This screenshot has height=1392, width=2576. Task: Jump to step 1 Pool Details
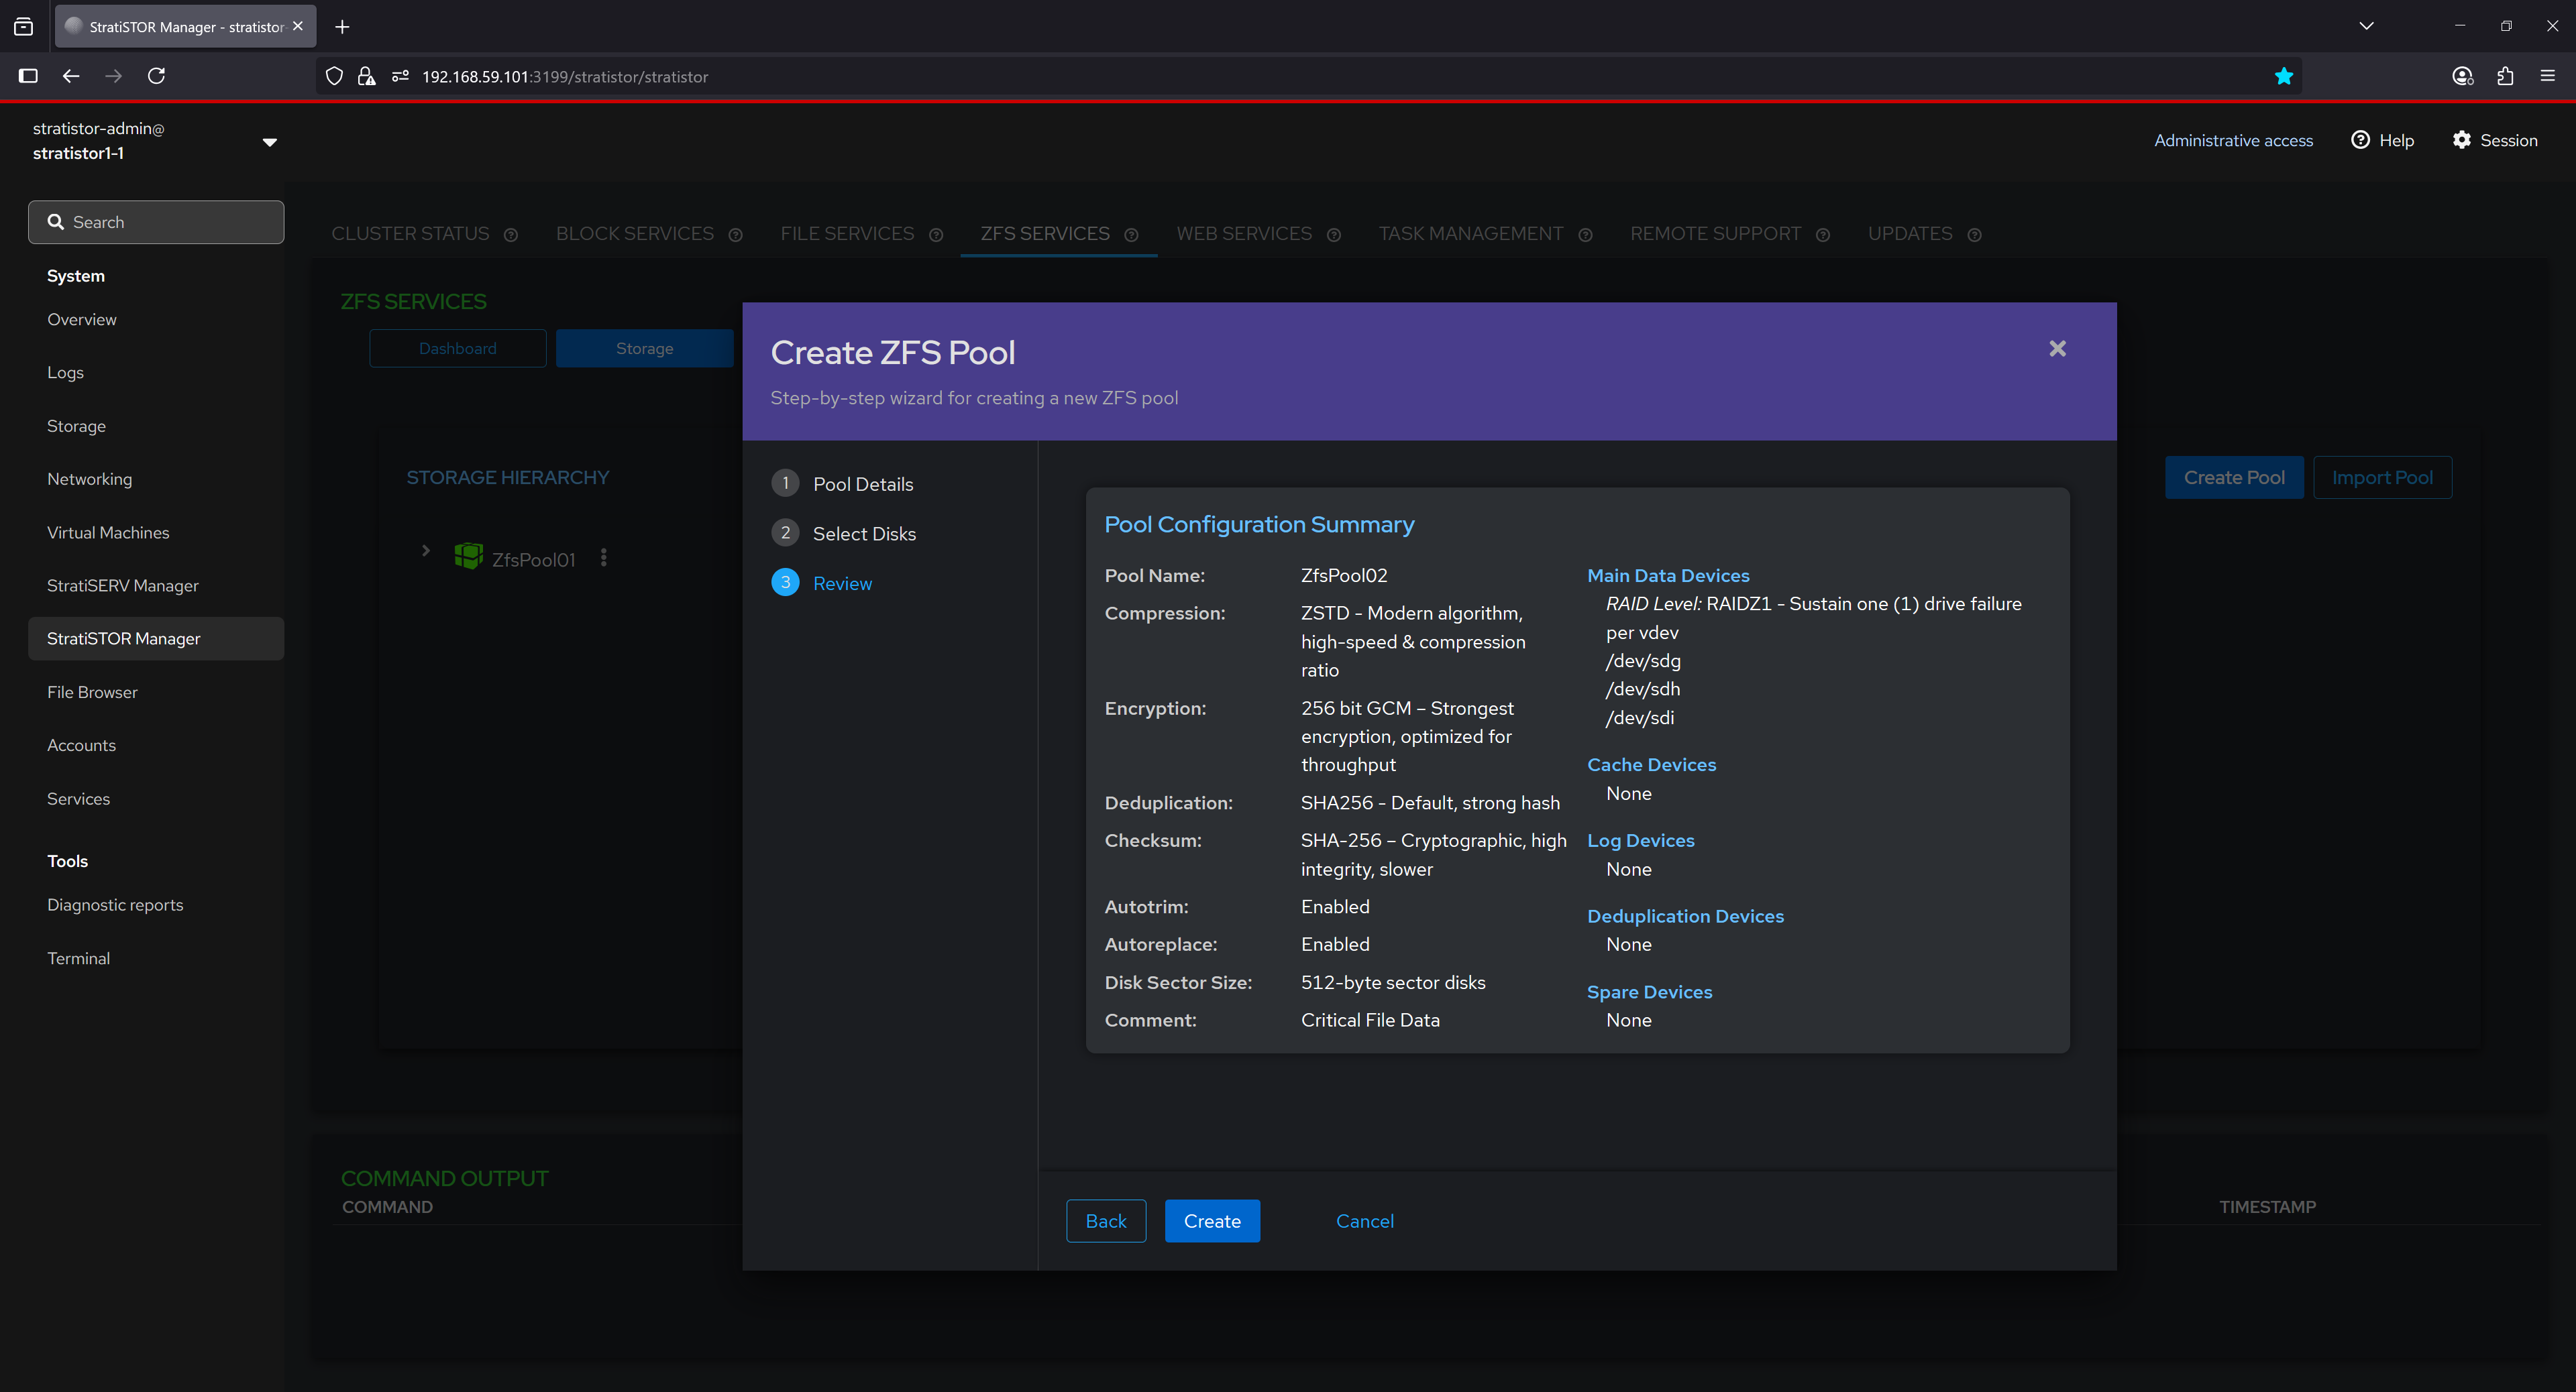point(862,483)
